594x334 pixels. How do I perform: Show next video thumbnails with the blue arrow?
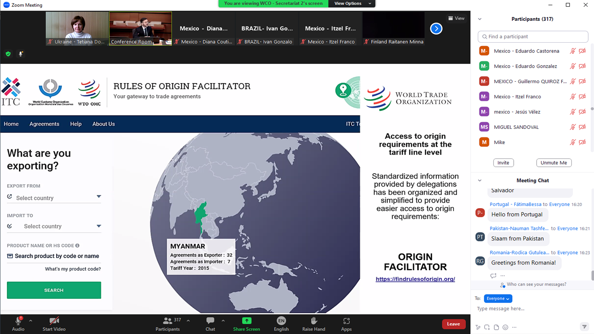click(436, 29)
